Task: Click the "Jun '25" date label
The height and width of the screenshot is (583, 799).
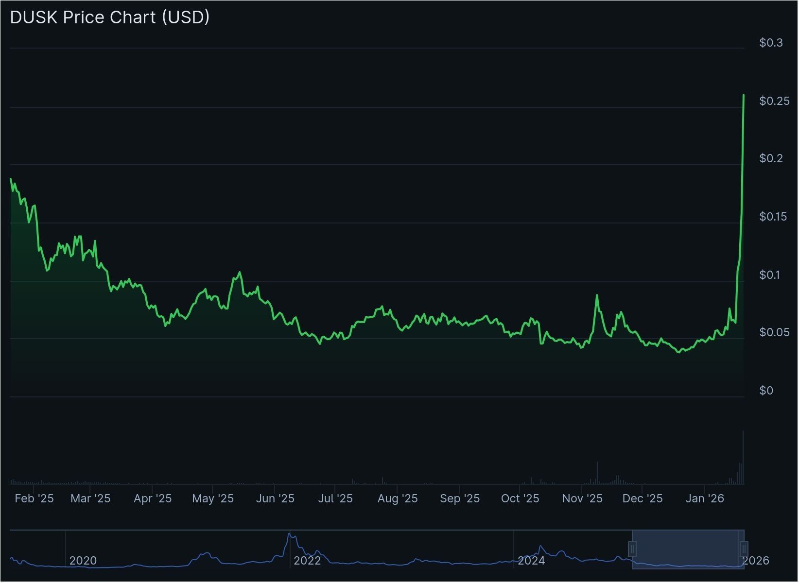Action: click(275, 498)
